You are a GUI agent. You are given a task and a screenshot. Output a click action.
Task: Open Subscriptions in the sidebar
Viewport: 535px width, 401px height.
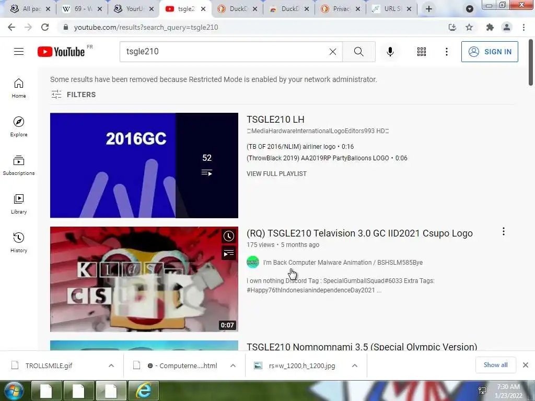tap(19, 165)
